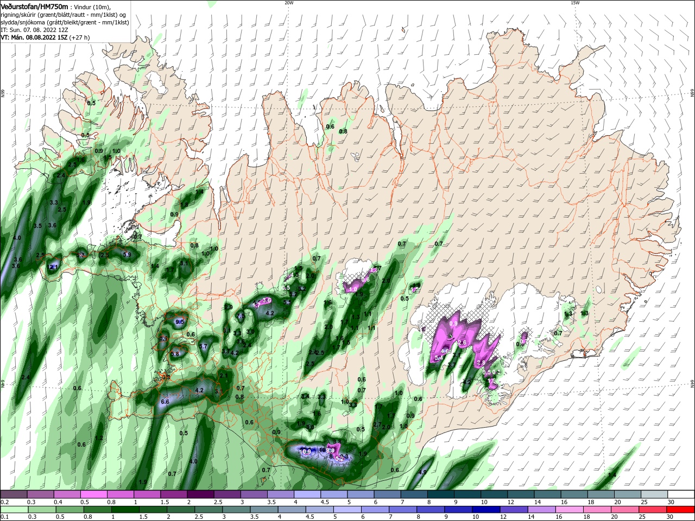The width and height of the screenshot is (695, 521).
Task: Click the 0.1 label on the rain scale
Action: point(4,517)
